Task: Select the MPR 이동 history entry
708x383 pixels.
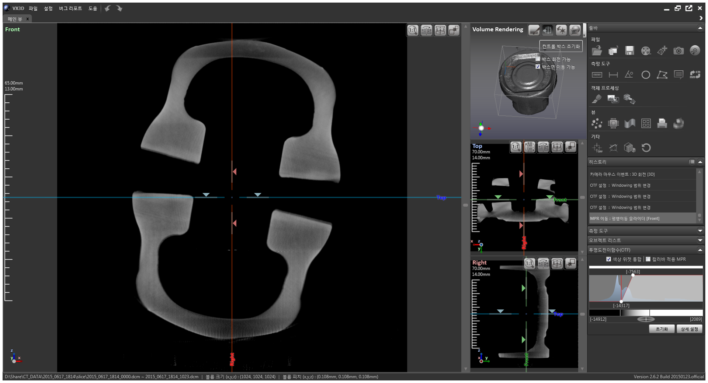Action: (642, 218)
